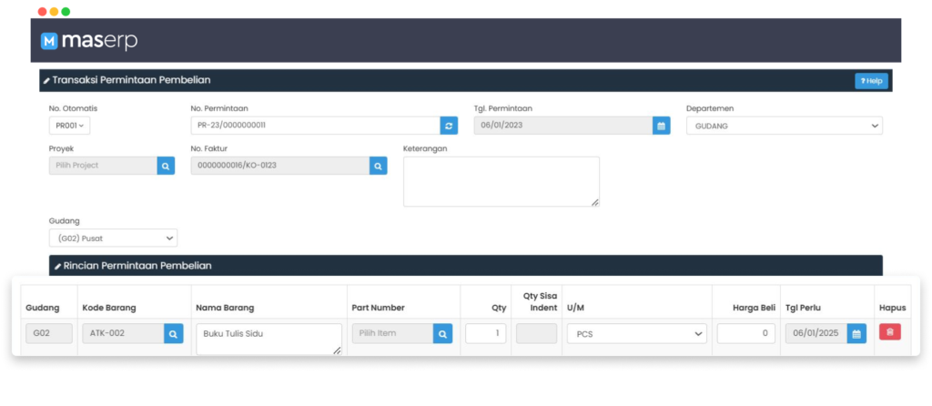The width and height of the screenshot is (932, 406).
Task: Click the Tgl Perlu 06/01/2025 field
Action: coord(816,333)
